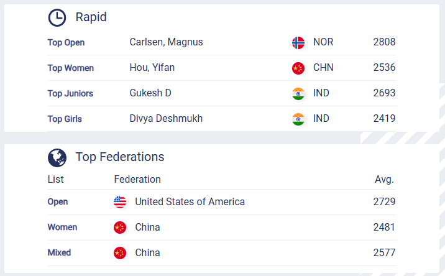Open Hou, Yifan player profile
Viewport: 445px width, 276px height.
click(x=152, y=68)
